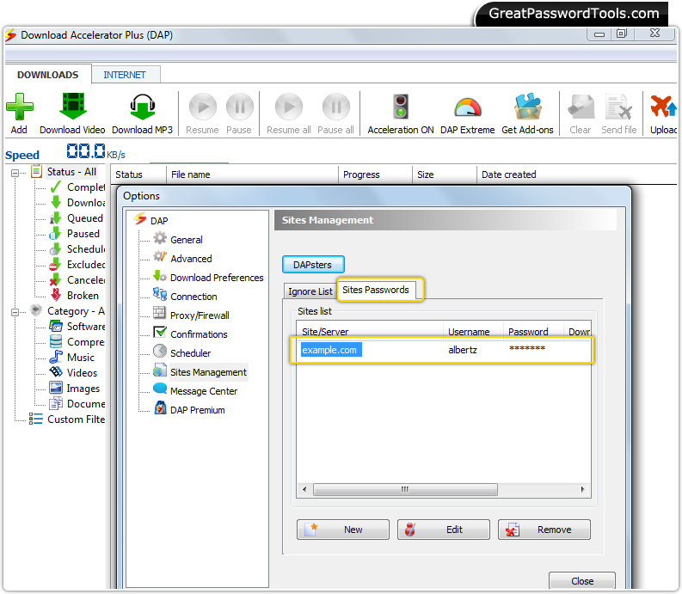
Task: Open Scheduler options page
Action: 182,353
